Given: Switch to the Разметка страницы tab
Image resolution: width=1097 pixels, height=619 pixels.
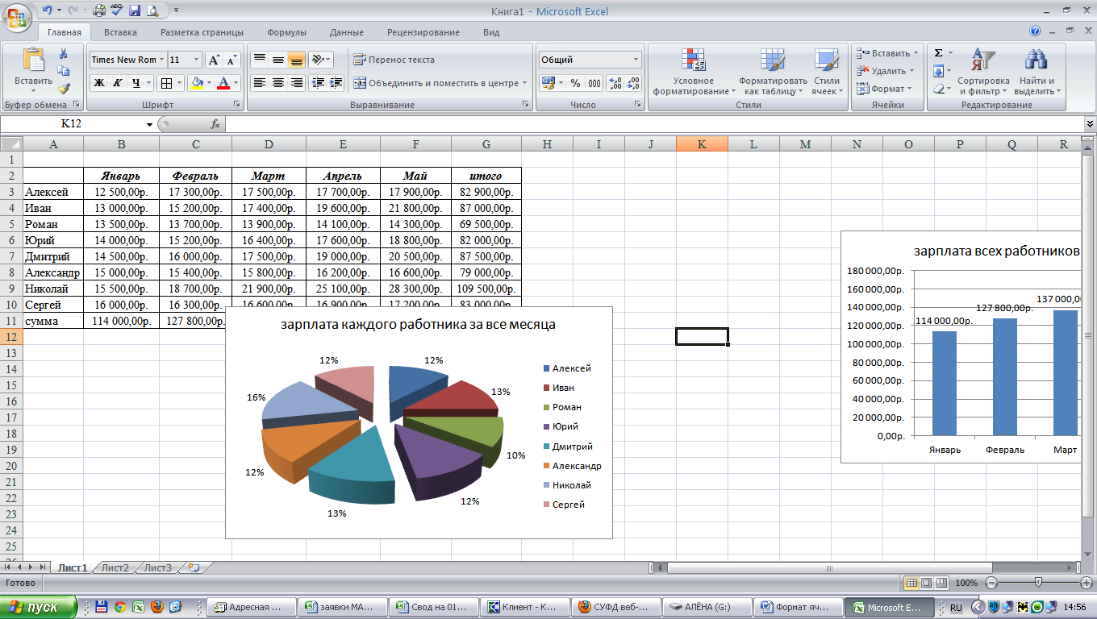Looking at the screenshot, I should [202, 32].
